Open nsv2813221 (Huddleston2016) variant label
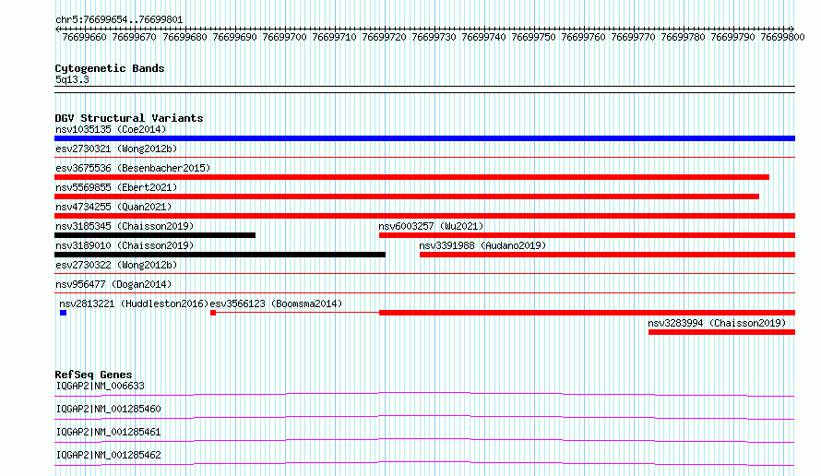This screenshot has height=476, width=821. (134, 303)
